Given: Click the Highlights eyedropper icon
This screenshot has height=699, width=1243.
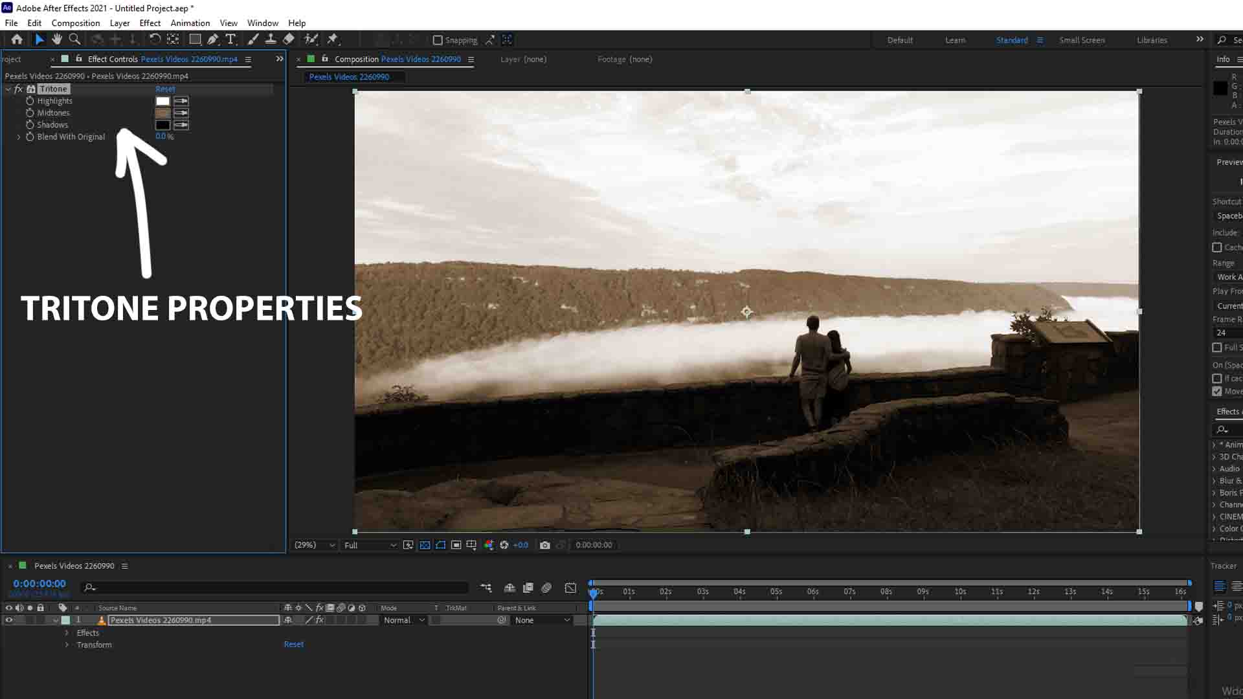Looking at the screenshot, I should [181, 101].
